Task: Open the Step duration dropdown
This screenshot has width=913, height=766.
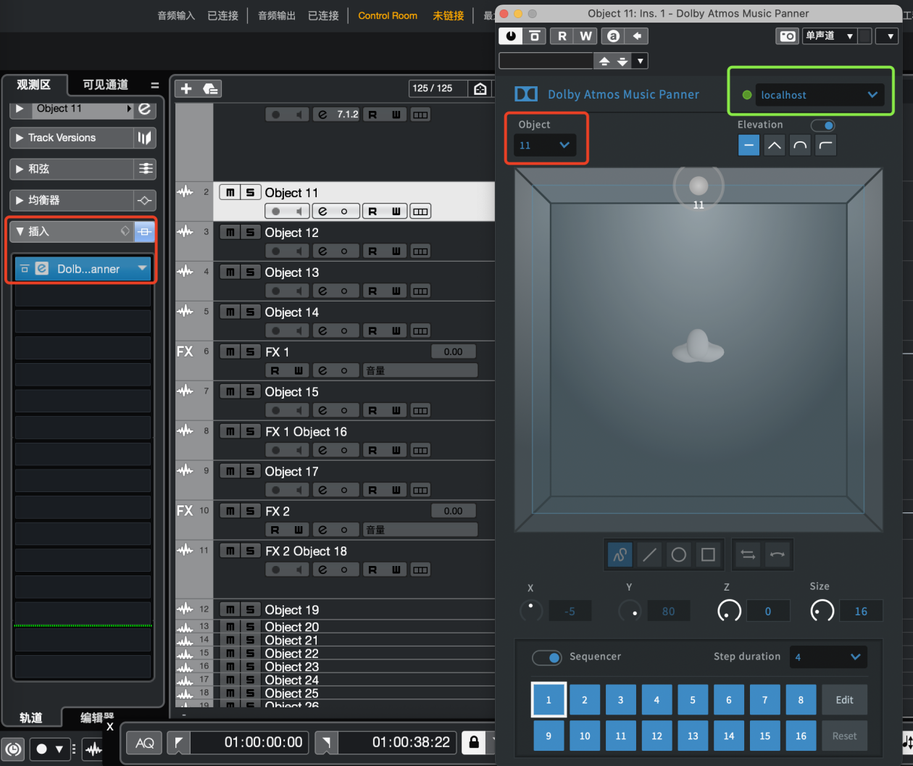Action: [827, 657]
